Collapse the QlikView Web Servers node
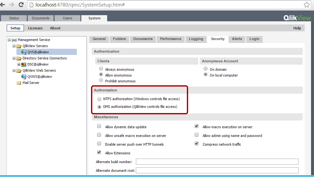 14,70
